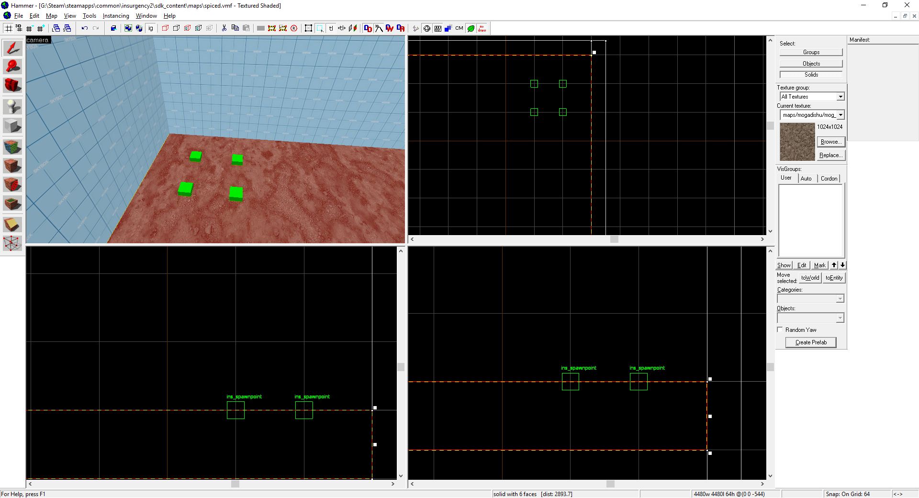Click the Browse... texture button
The height and width of the screenshot is (498, 919).
point(831,142)
